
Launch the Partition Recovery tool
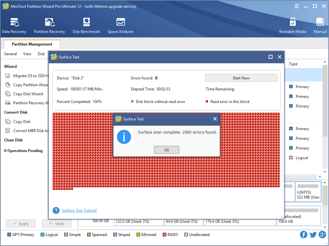click(x=49, y=25)
